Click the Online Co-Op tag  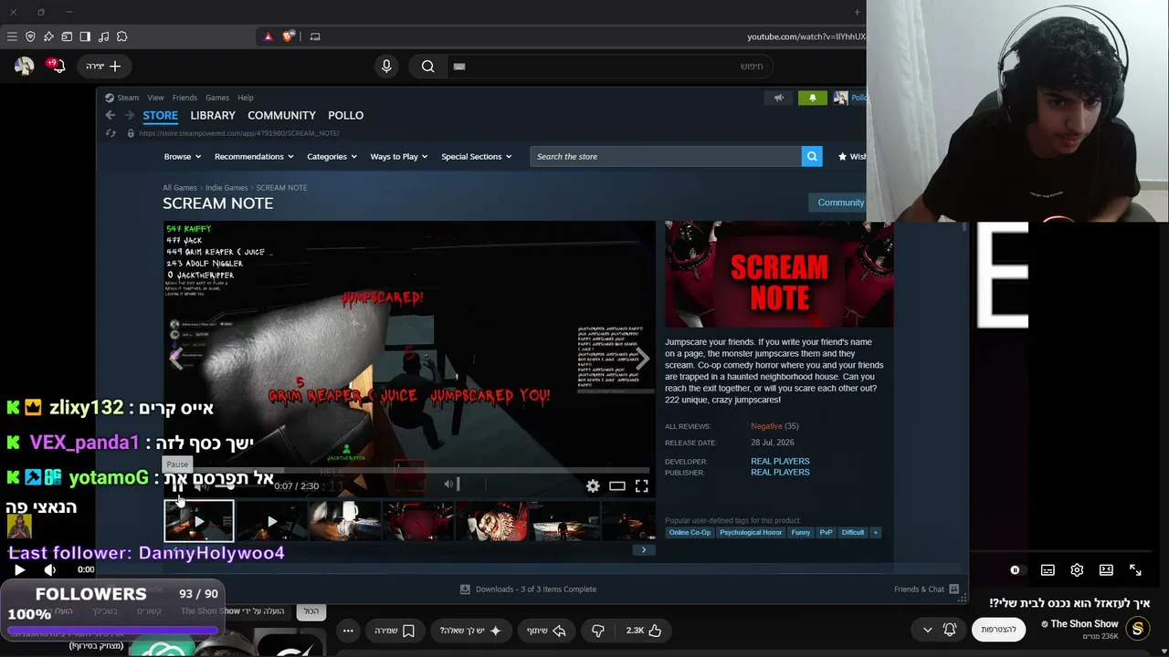point(690,532)
